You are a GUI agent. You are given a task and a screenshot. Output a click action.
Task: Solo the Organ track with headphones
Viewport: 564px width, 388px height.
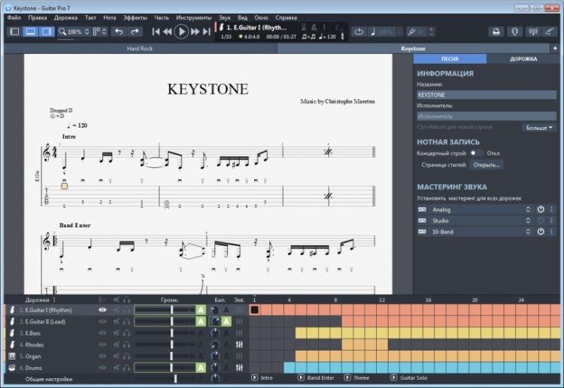tap(126, 356)
